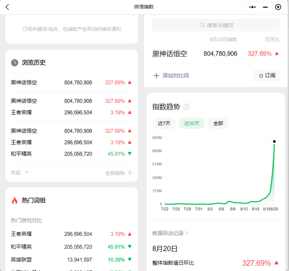This screenshot has height=271, width=289.
Task: Click green down triangle of 和平精英 in history
Action: [x=130, y=153]
